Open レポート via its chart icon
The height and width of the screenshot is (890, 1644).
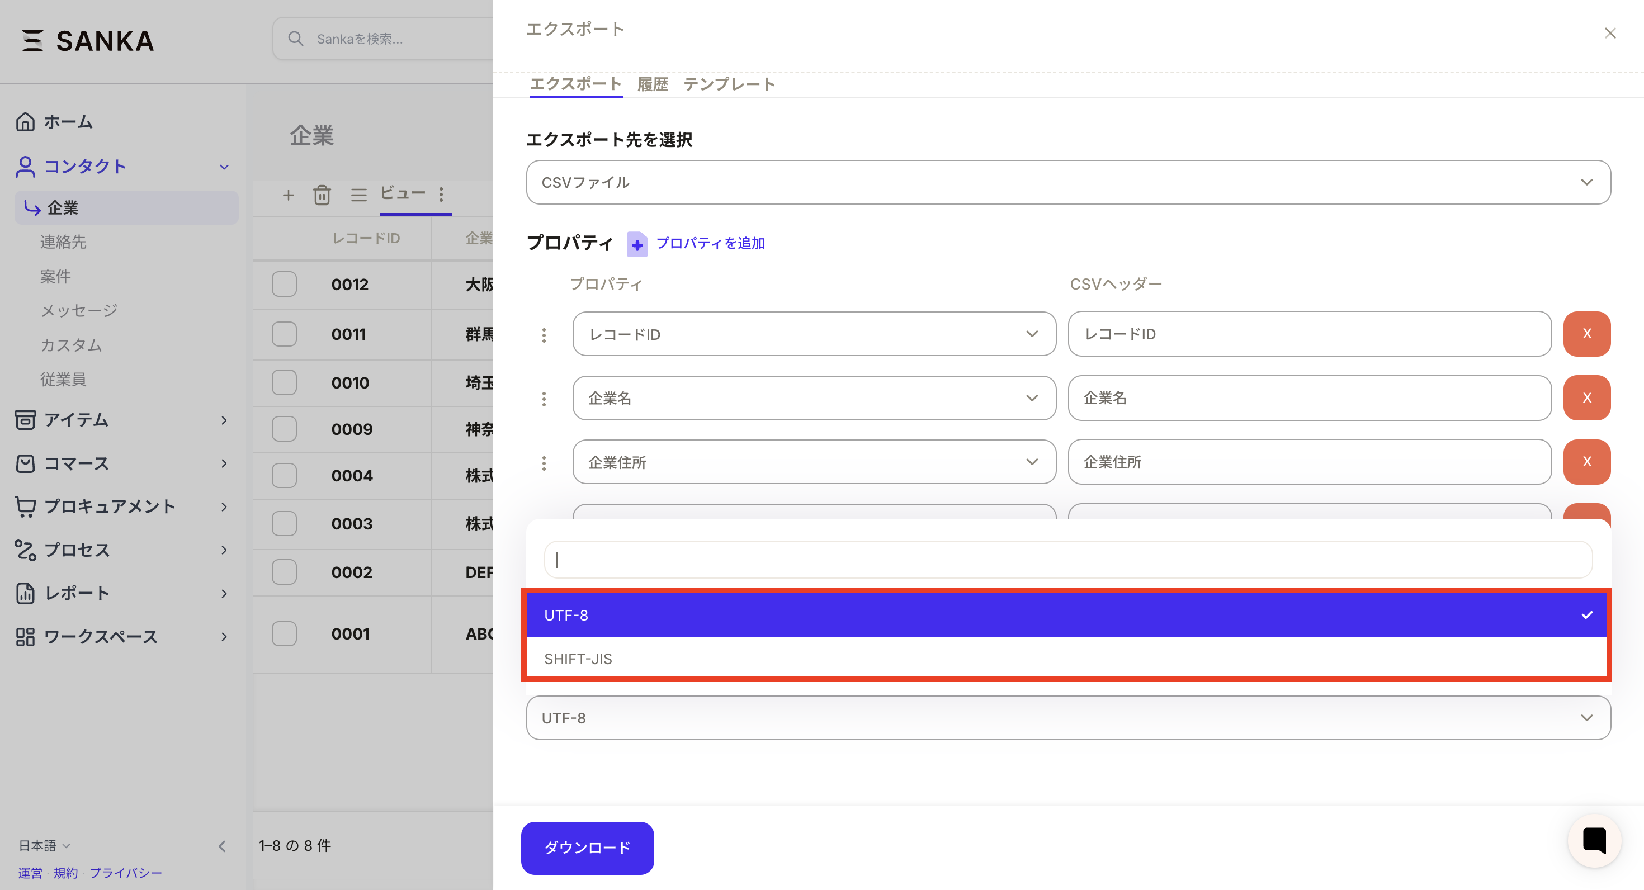pos(25,593)
